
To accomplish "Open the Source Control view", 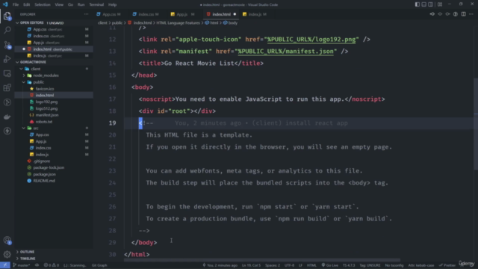I will click(x=7, y=45).
